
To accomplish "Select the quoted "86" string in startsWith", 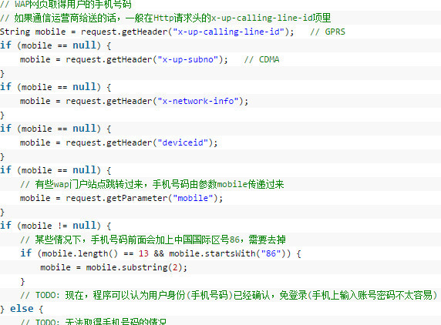I will 271,253.
